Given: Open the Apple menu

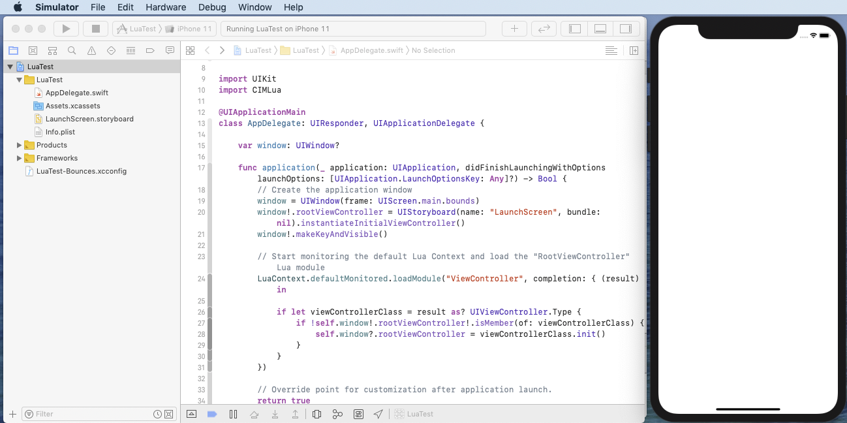Looking at the screenshot, I should pyautogui.click(x=18, y=7).
